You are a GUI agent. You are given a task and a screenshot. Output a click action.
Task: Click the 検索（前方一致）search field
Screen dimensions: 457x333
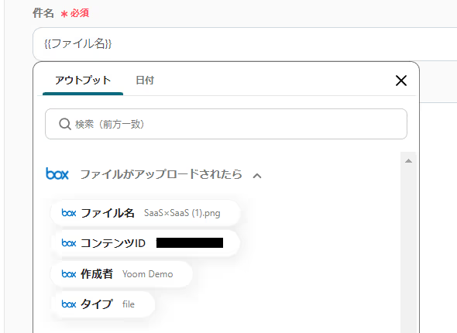click(x=226, y=124)
